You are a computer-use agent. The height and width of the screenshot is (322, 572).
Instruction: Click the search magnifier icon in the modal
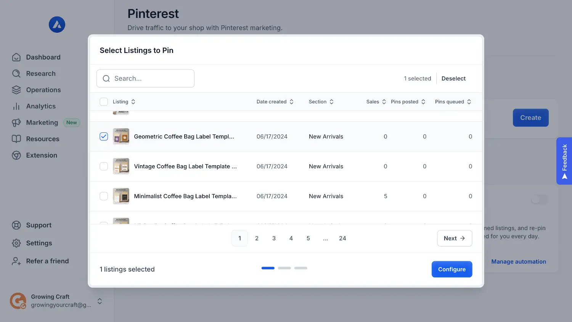tap(106, 79)
